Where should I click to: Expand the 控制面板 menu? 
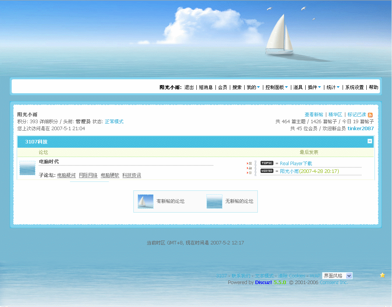click(276, 87)
